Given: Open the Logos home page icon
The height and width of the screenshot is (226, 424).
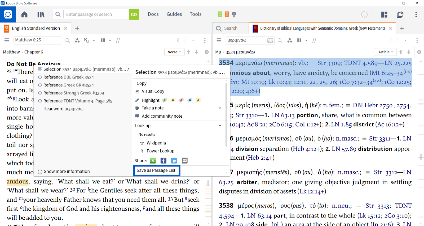Looking at the screenshot, I should click(x=24, y=14).
